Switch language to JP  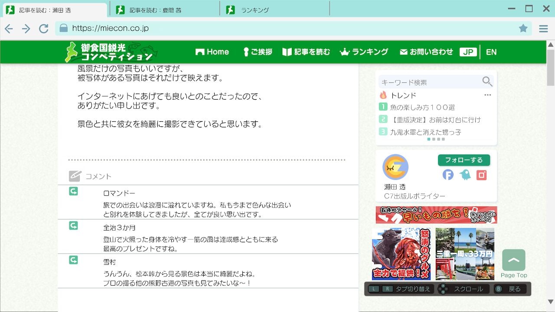[x=468, y=52]
